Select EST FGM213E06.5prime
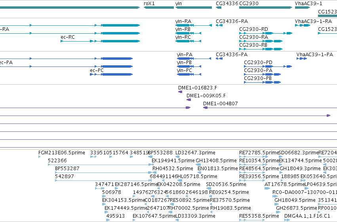The height and width of the screenshot is (222, 337). [39, 157]
